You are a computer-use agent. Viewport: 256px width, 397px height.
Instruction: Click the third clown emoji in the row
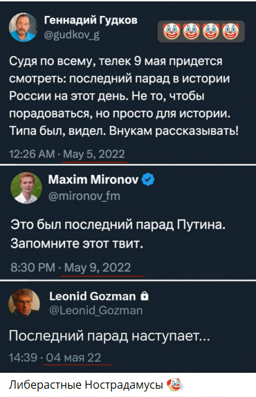coord(211,31)
